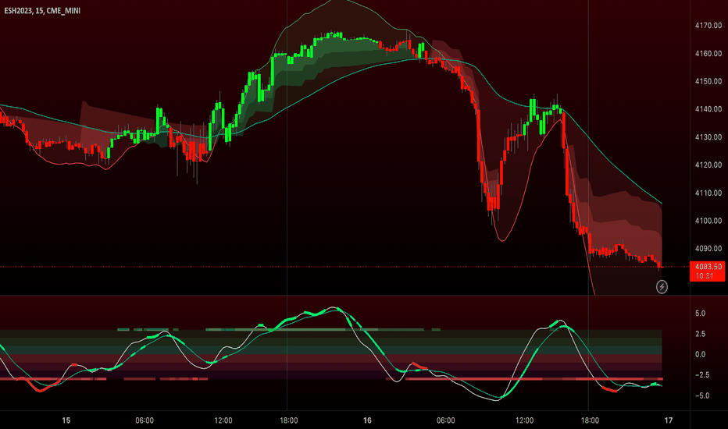The image size is (728, 429).
Task: Click the 12:00 time label after 16
Action: click(525, 420)
